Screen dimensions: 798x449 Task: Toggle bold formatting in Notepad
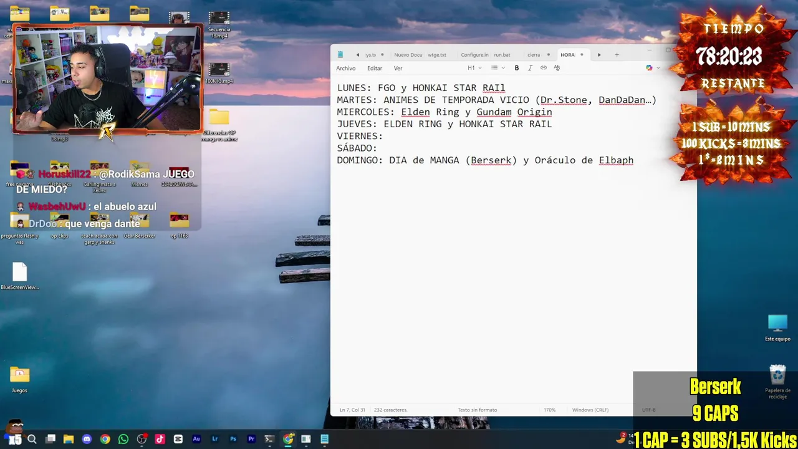click(516, 68)
